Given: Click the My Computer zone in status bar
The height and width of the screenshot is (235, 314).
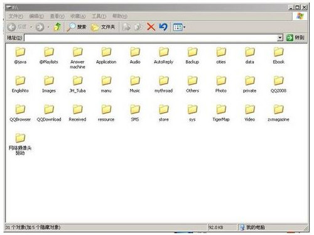Looking at the screenshot, I should 252,227.
